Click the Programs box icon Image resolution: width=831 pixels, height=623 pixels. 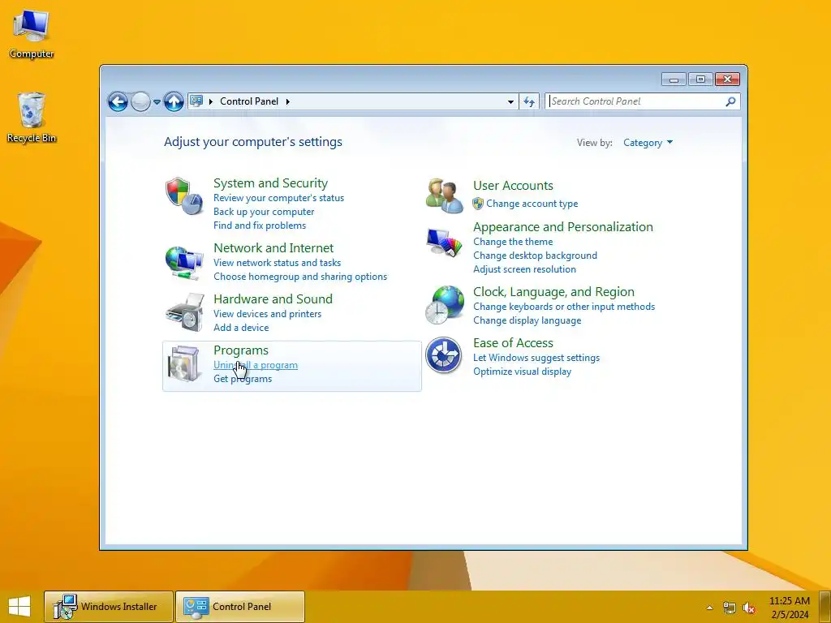tap(184, 364)
